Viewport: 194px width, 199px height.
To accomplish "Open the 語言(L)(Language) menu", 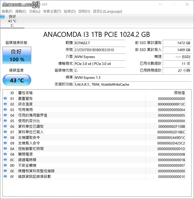I will 108,11.
